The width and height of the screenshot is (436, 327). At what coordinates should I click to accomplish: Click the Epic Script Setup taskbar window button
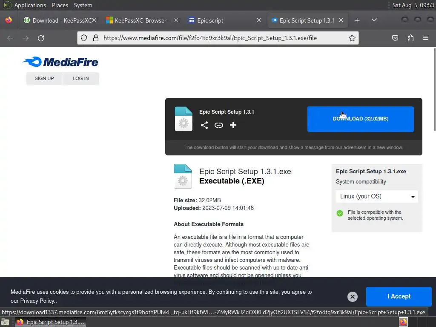click(50, 322)
